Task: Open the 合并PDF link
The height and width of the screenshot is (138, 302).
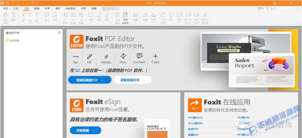Action: point(193,129)
